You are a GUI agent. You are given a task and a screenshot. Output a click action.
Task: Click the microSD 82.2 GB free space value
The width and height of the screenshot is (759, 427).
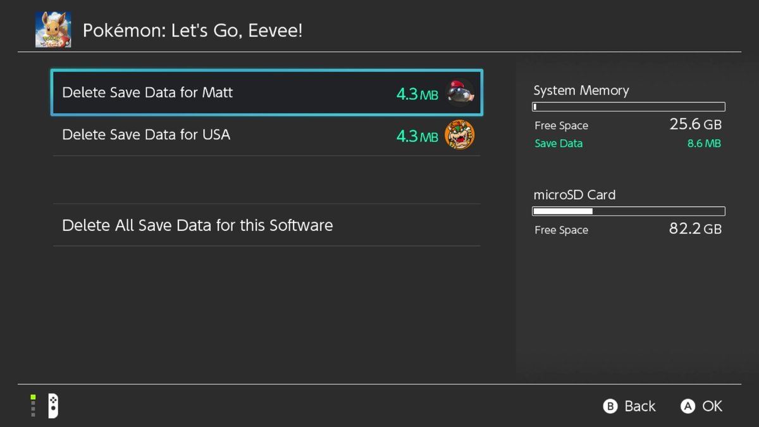(x=695, y=229)
